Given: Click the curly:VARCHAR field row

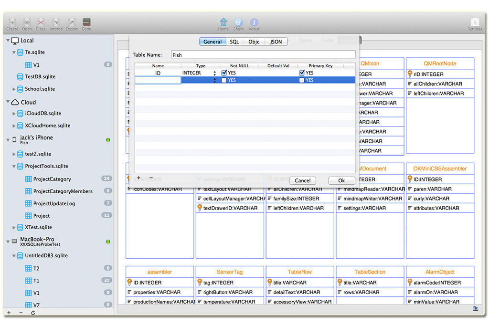Looking at the screenshot, I should (x=440, y=199).
